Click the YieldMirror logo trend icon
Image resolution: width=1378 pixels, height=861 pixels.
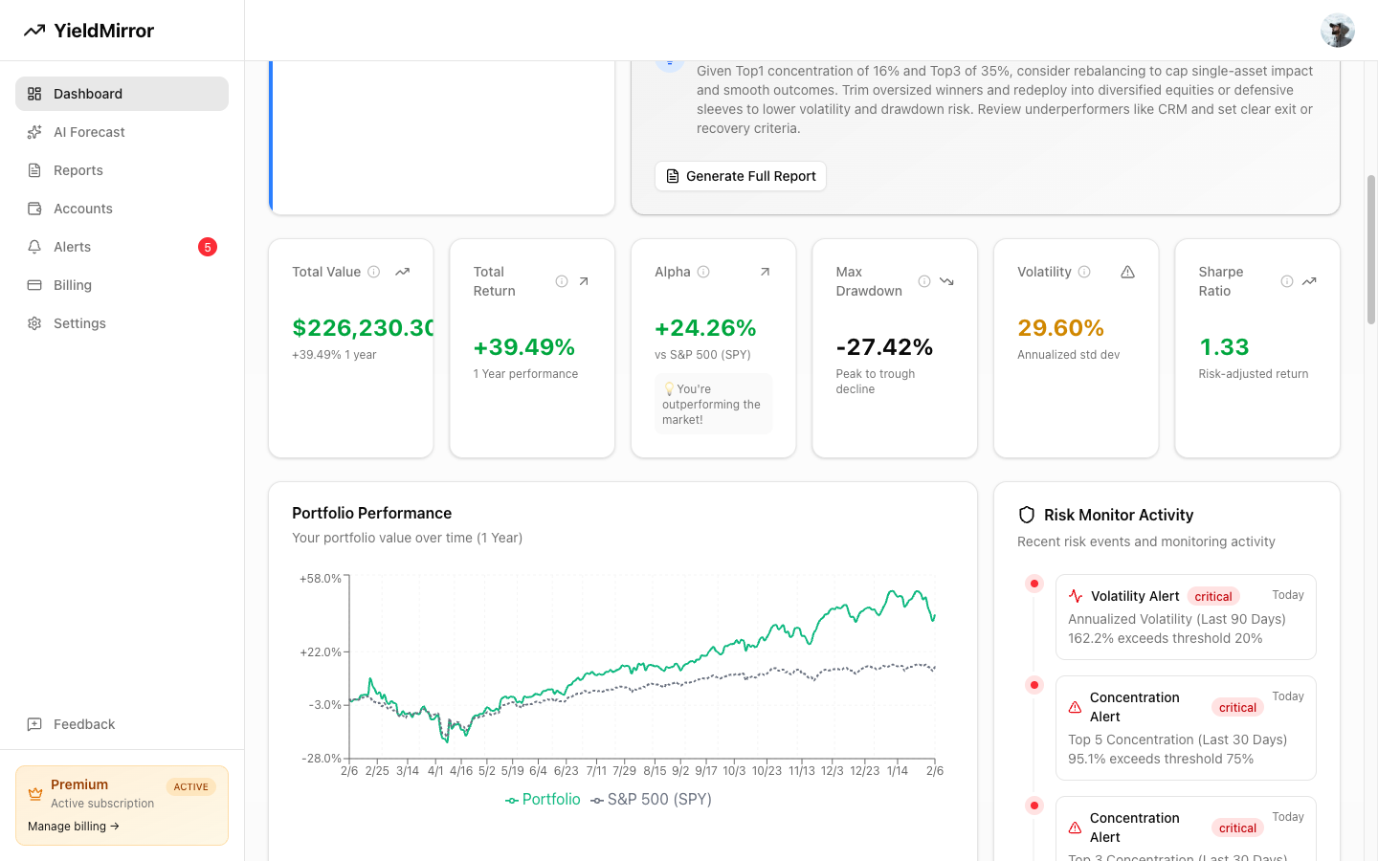coord(34,31)
